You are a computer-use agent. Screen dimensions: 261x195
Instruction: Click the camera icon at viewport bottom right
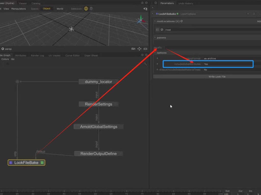145,49
